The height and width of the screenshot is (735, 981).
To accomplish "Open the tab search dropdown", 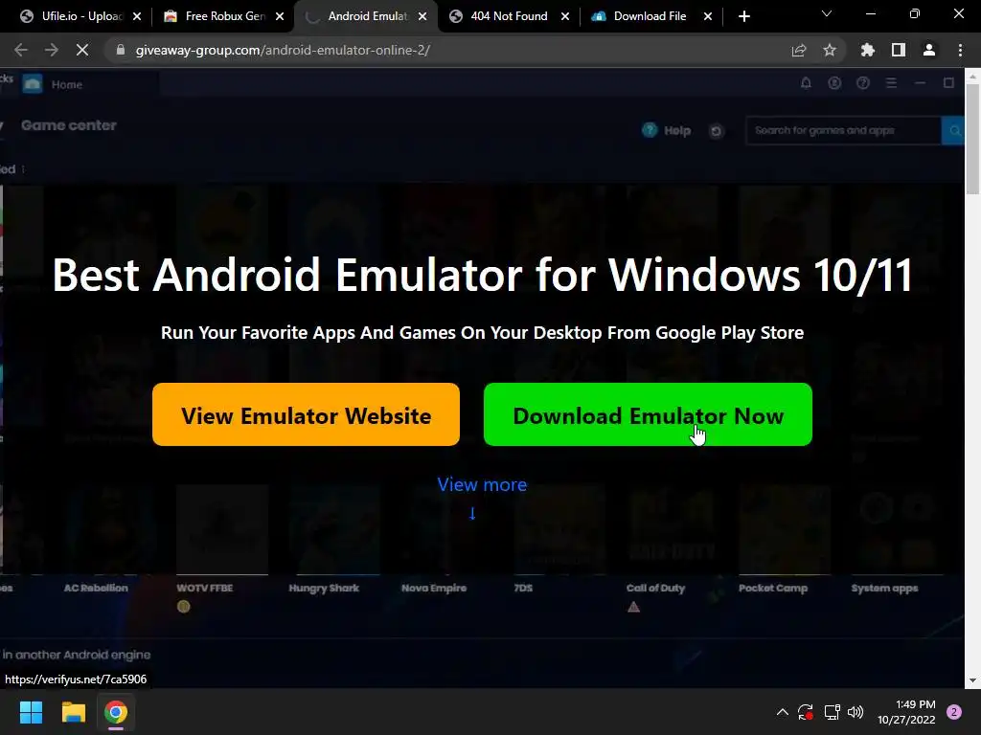I will tap(827, 13).
